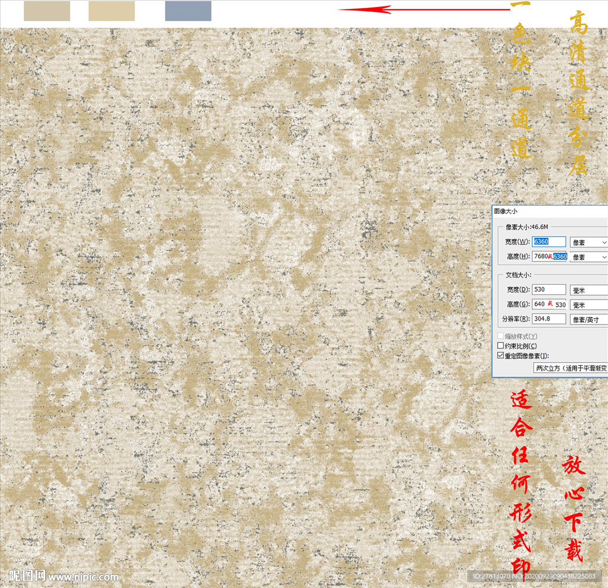Toggle the 缩放样式 checkbox

click(x=501, y=336)
